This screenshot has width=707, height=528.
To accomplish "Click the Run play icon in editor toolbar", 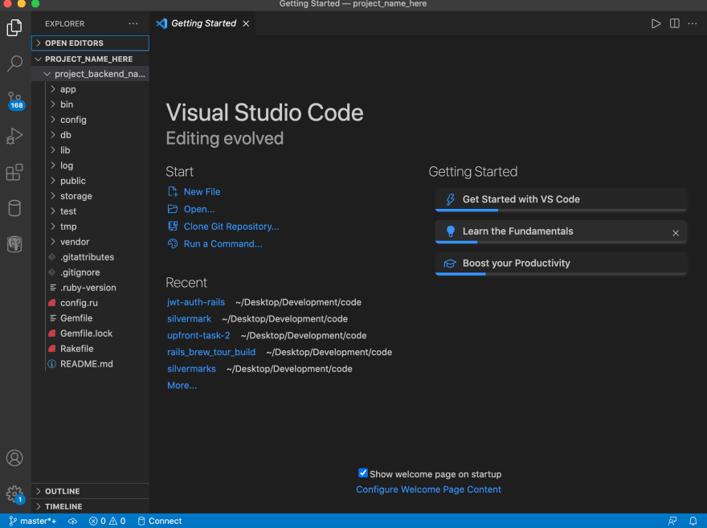I will (x=656, y=23).
